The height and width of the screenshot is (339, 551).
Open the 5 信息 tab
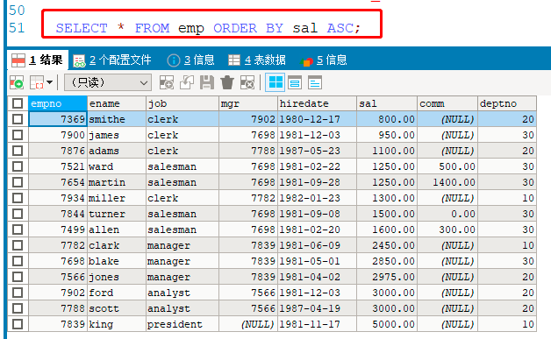[324, 60]
